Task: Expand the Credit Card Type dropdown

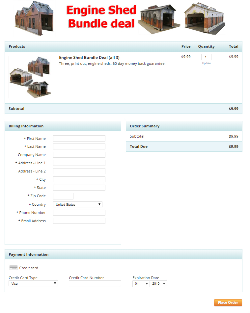Action: click(33, 283)
